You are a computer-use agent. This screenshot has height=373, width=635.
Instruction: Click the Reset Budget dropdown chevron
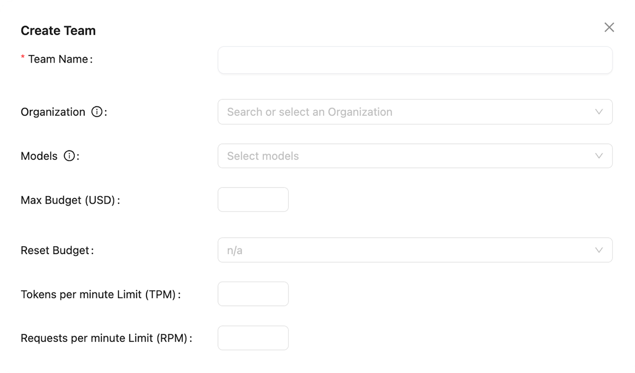tap(599, 250)
